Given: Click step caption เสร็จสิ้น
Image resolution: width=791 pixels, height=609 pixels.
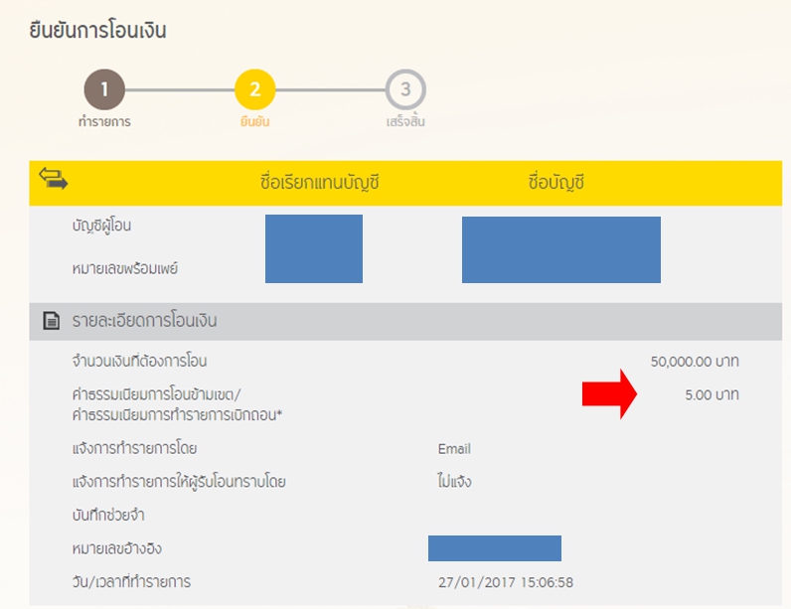Looking at the screenshot, I should pyautogui.click(x=405, y=121).
